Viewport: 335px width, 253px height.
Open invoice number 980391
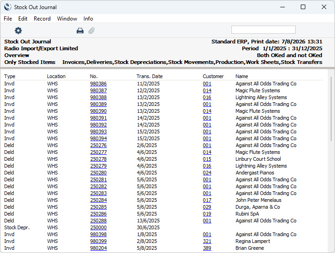point(98,118)
